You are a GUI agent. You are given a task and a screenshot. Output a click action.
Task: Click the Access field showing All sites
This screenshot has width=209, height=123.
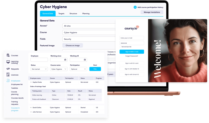click(x=89, y=26)
